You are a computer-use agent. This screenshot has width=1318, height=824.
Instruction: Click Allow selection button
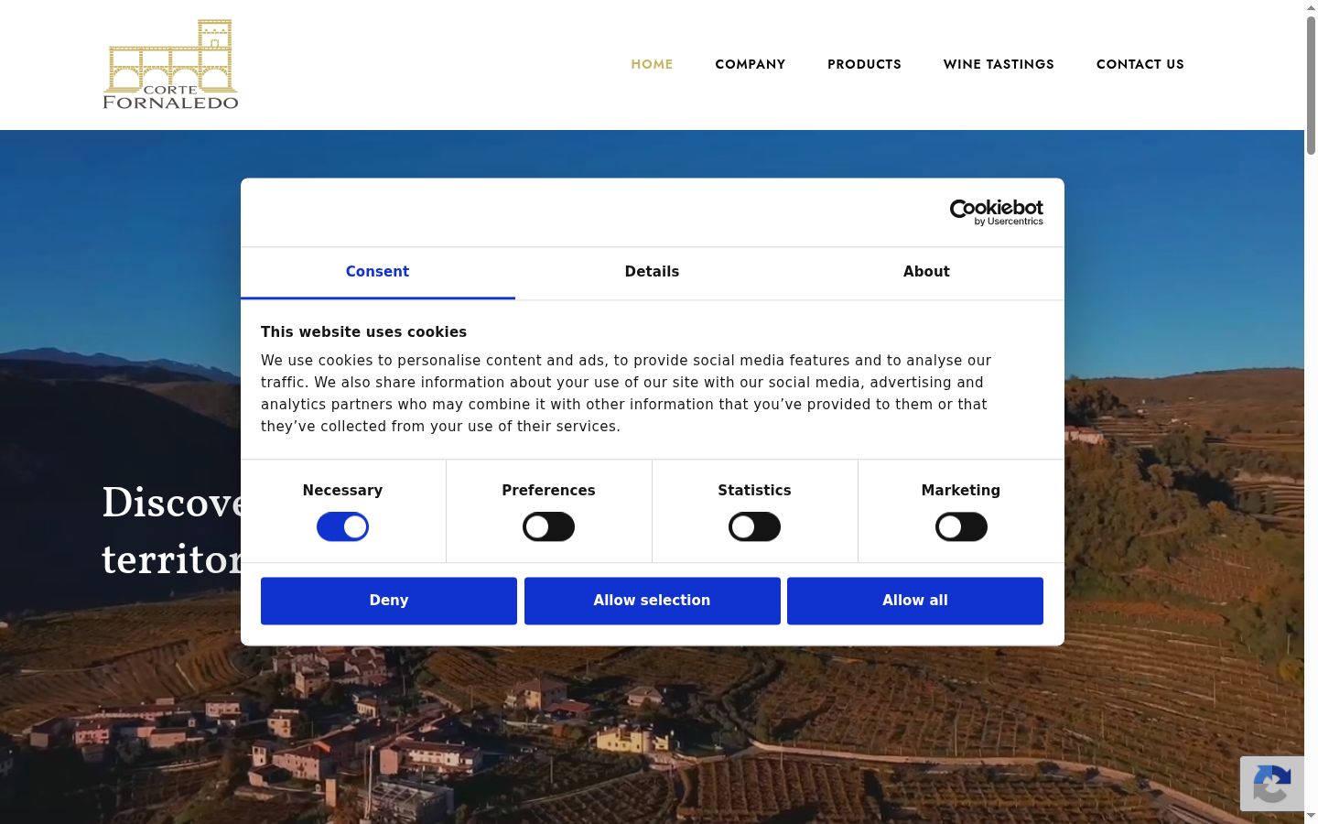652,601
